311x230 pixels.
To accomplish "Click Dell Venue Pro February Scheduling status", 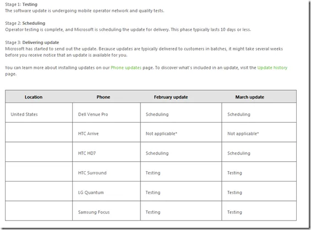I will (157, 114).
